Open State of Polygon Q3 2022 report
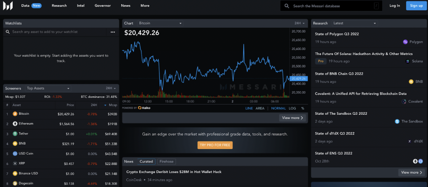This screenshot has width=428, height=187. [x=337, y=34]
